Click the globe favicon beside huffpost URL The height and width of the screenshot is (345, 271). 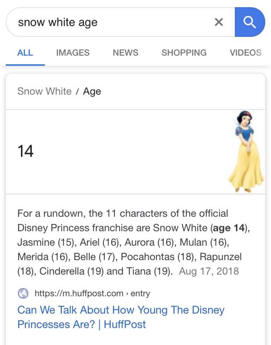pyautogui.click(x=23, y=293)
